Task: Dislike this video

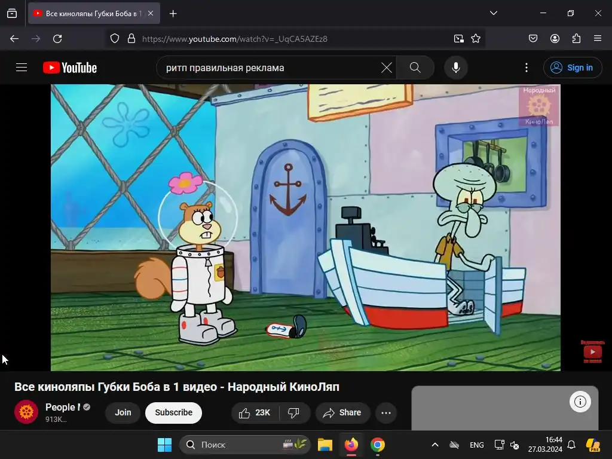Action: (295, 412)
